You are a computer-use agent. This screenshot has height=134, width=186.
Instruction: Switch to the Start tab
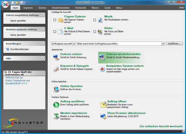click(x=15, y=8)
